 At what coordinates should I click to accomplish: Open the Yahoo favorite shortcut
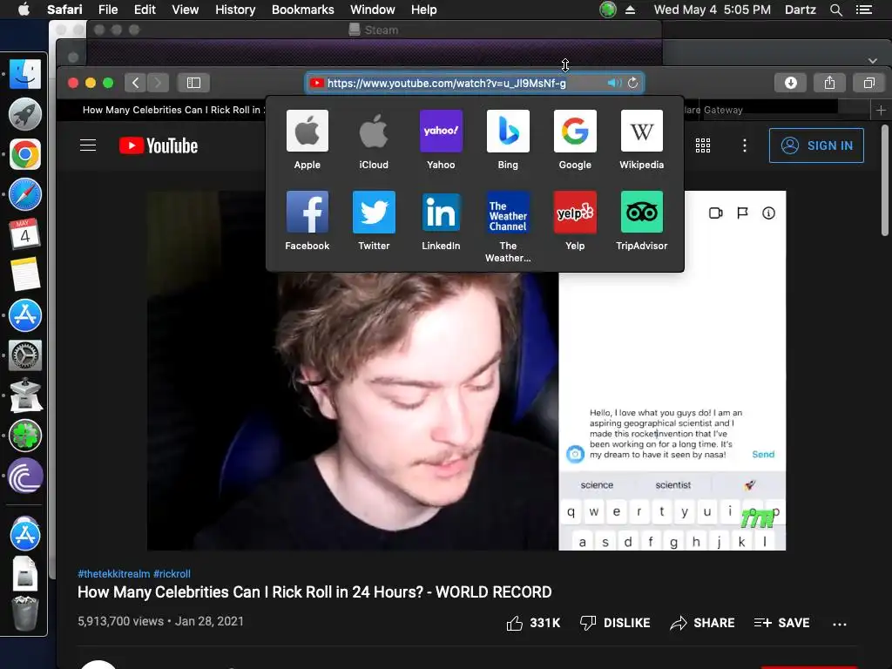tap(441, 140)
